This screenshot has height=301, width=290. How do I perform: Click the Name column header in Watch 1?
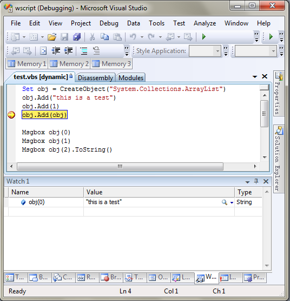[46, 192]
